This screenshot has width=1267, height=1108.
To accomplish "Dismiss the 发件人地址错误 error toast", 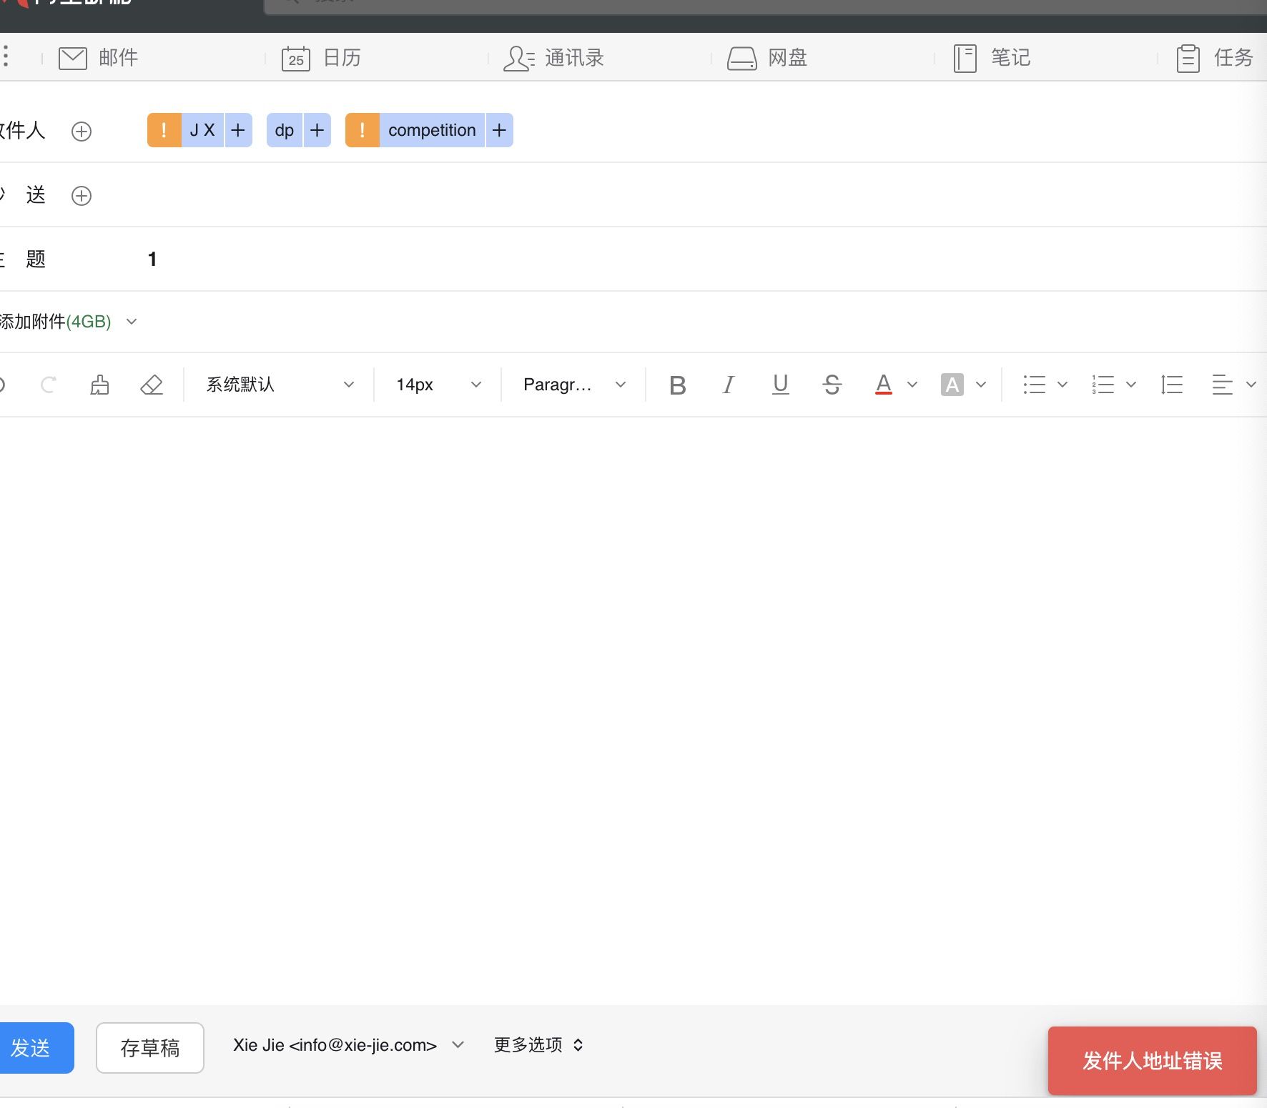I will [1153, 1061].
